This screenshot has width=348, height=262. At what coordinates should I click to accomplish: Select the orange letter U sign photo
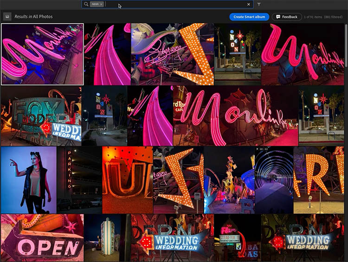128,180
